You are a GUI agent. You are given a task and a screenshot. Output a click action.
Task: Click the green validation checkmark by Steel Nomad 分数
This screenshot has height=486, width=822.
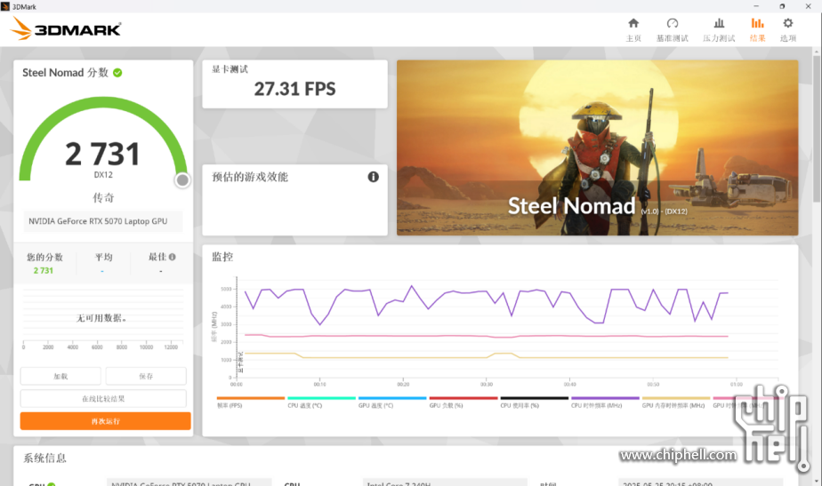click(117, 73)
